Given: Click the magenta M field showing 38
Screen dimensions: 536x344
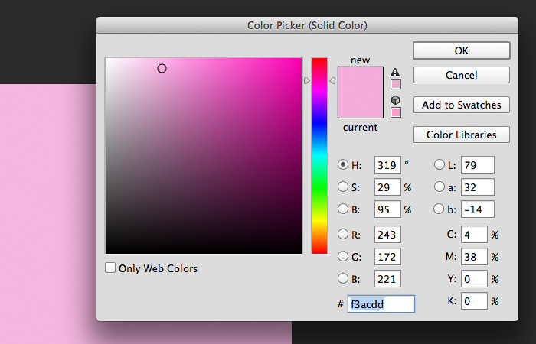Looking at the screenshot, I should click(x=474, y=257).
